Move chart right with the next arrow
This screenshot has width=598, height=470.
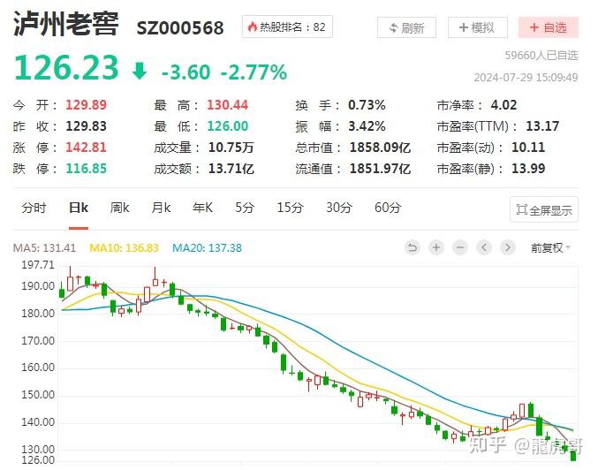[x=508, y=248]
